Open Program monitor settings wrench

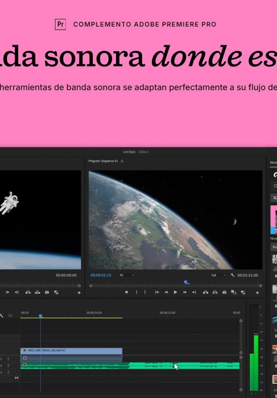coord(232,275)
